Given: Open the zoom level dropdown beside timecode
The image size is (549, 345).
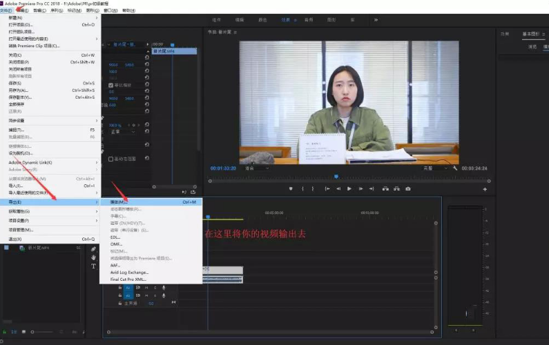Looking at the screenshot, I should 258,168.
